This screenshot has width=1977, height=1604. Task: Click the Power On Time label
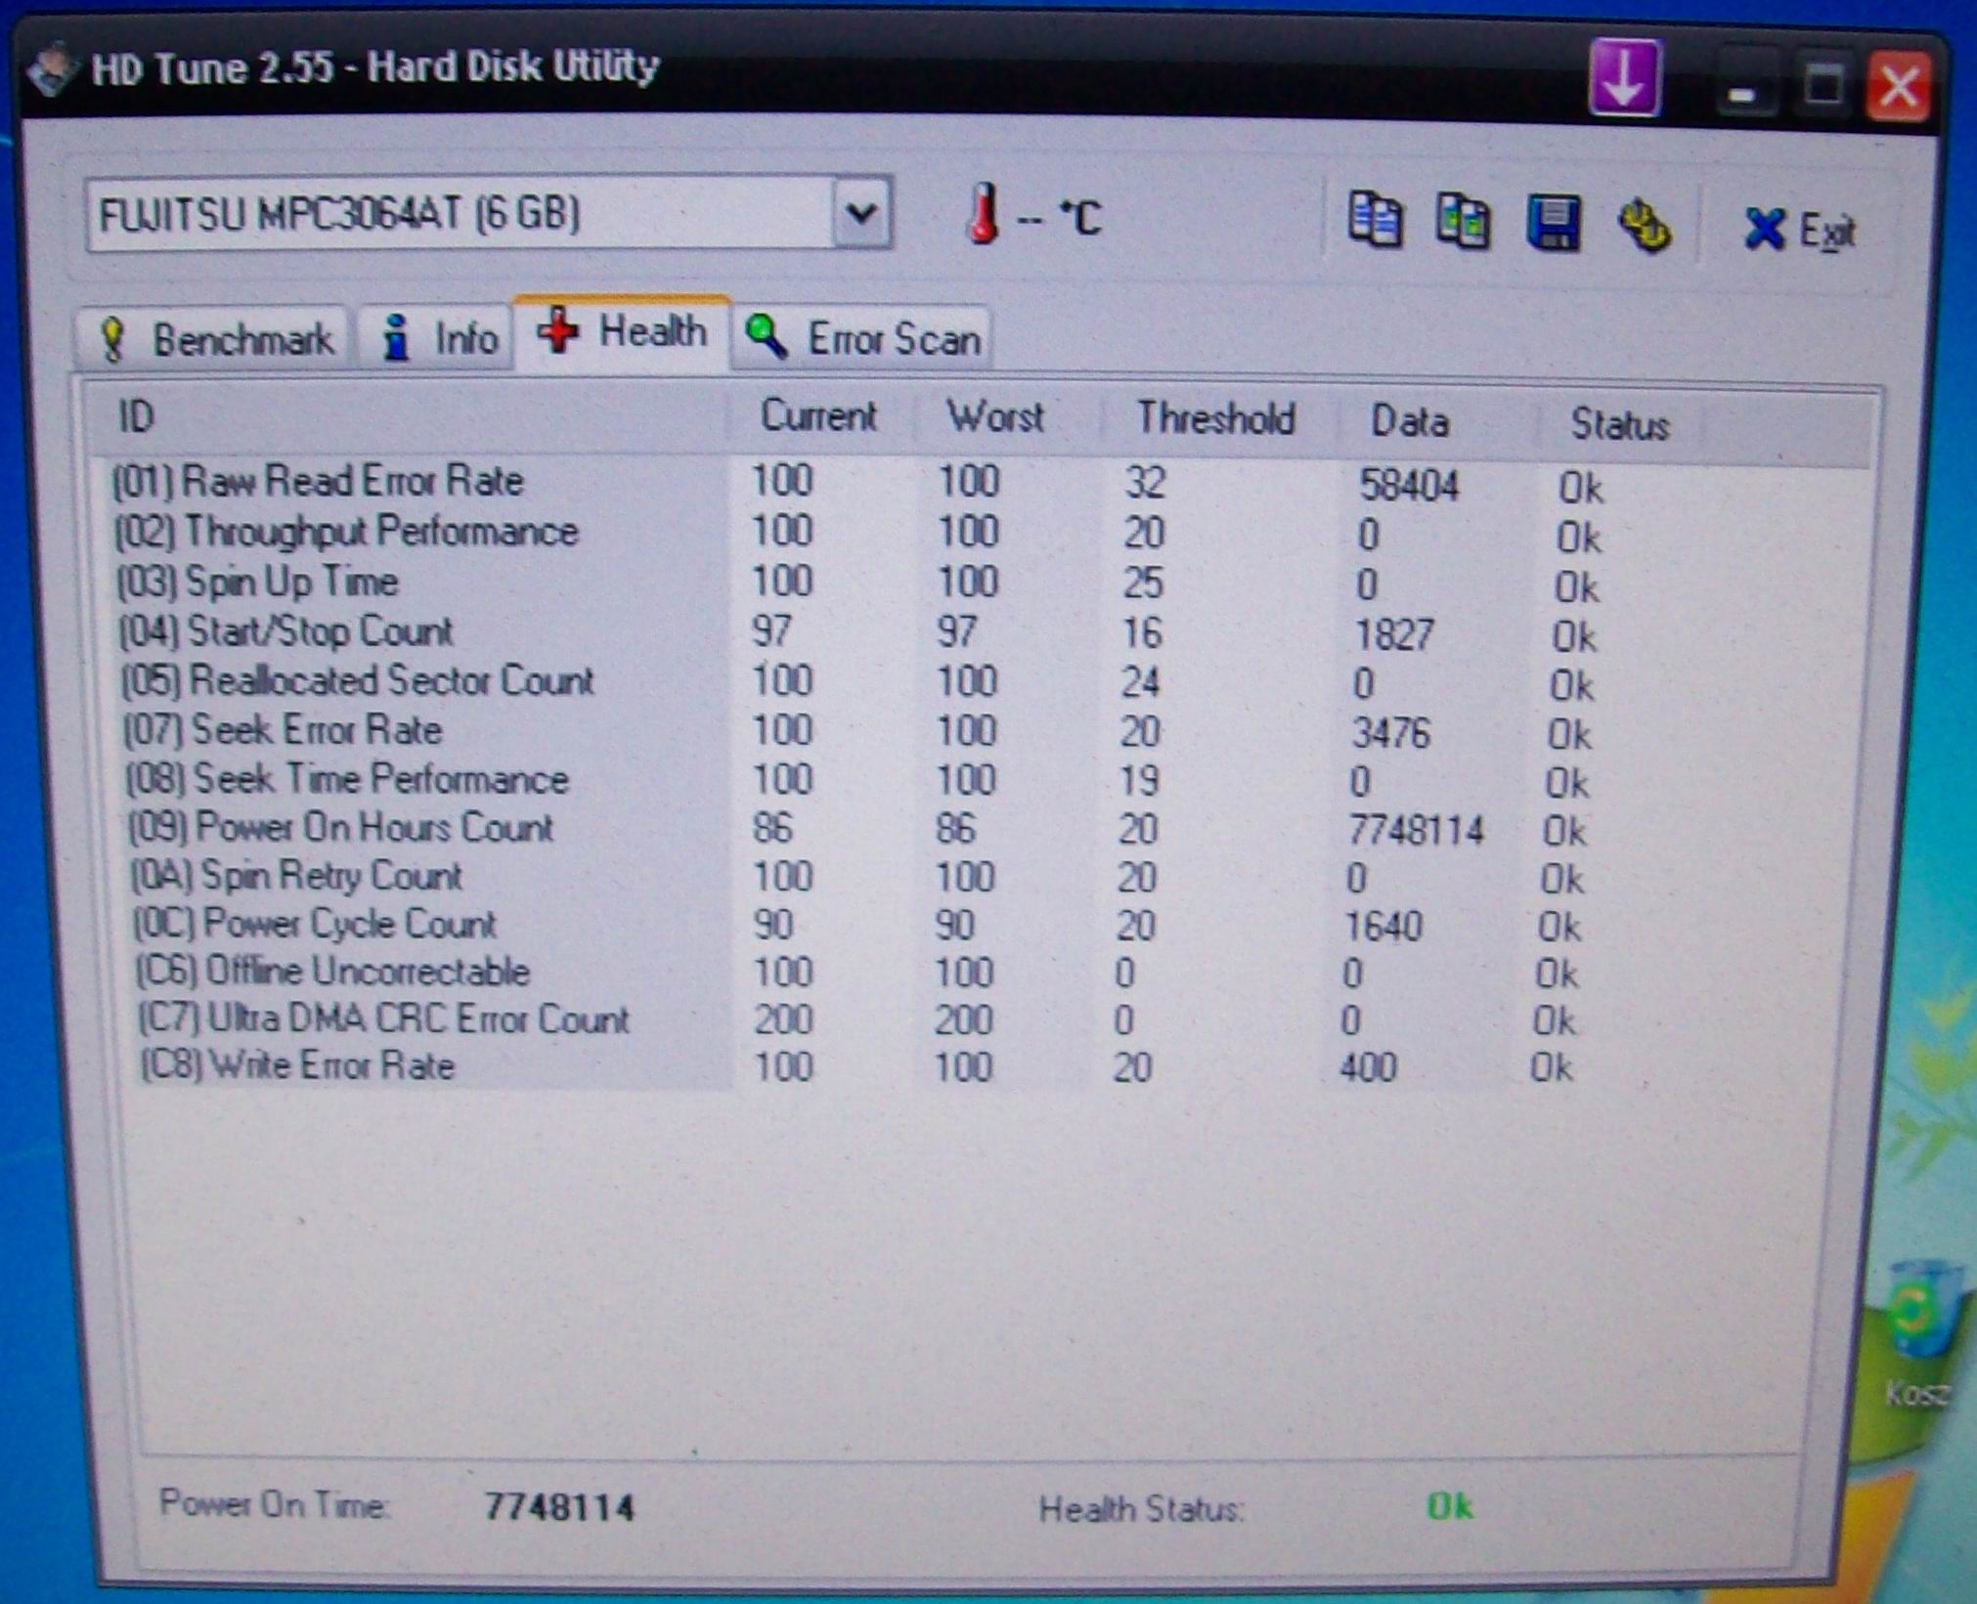click(x=275, y=1503)
